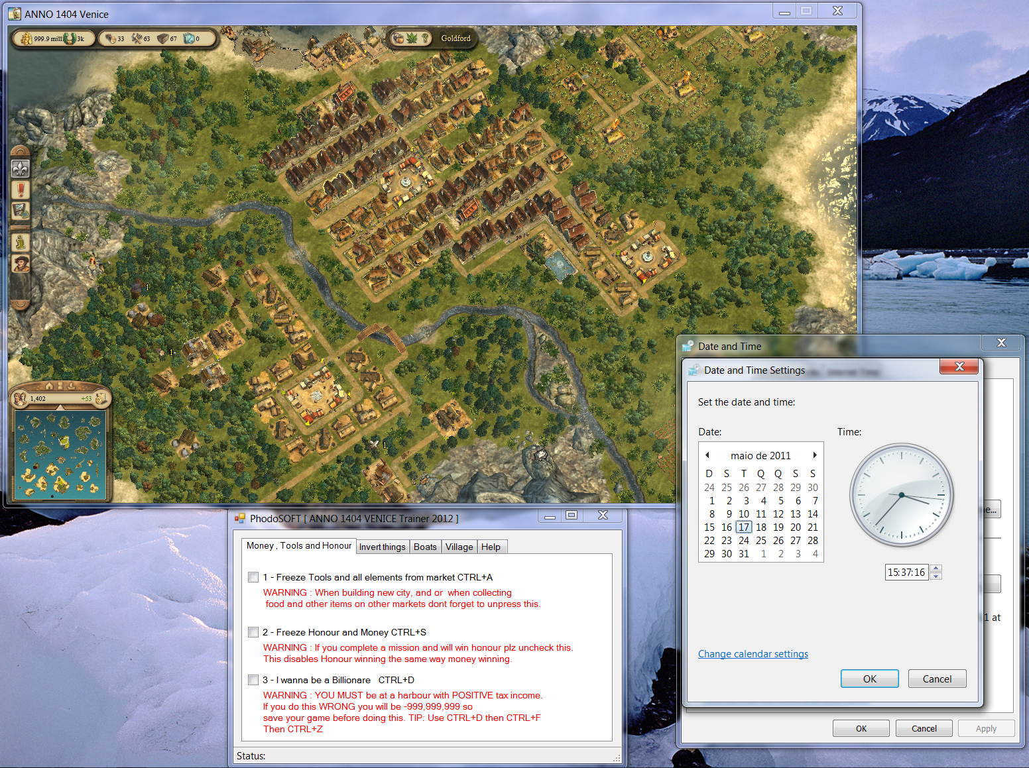Click the population faces icon
Viewport: 1029px width, 768px height.
point(20,398)
